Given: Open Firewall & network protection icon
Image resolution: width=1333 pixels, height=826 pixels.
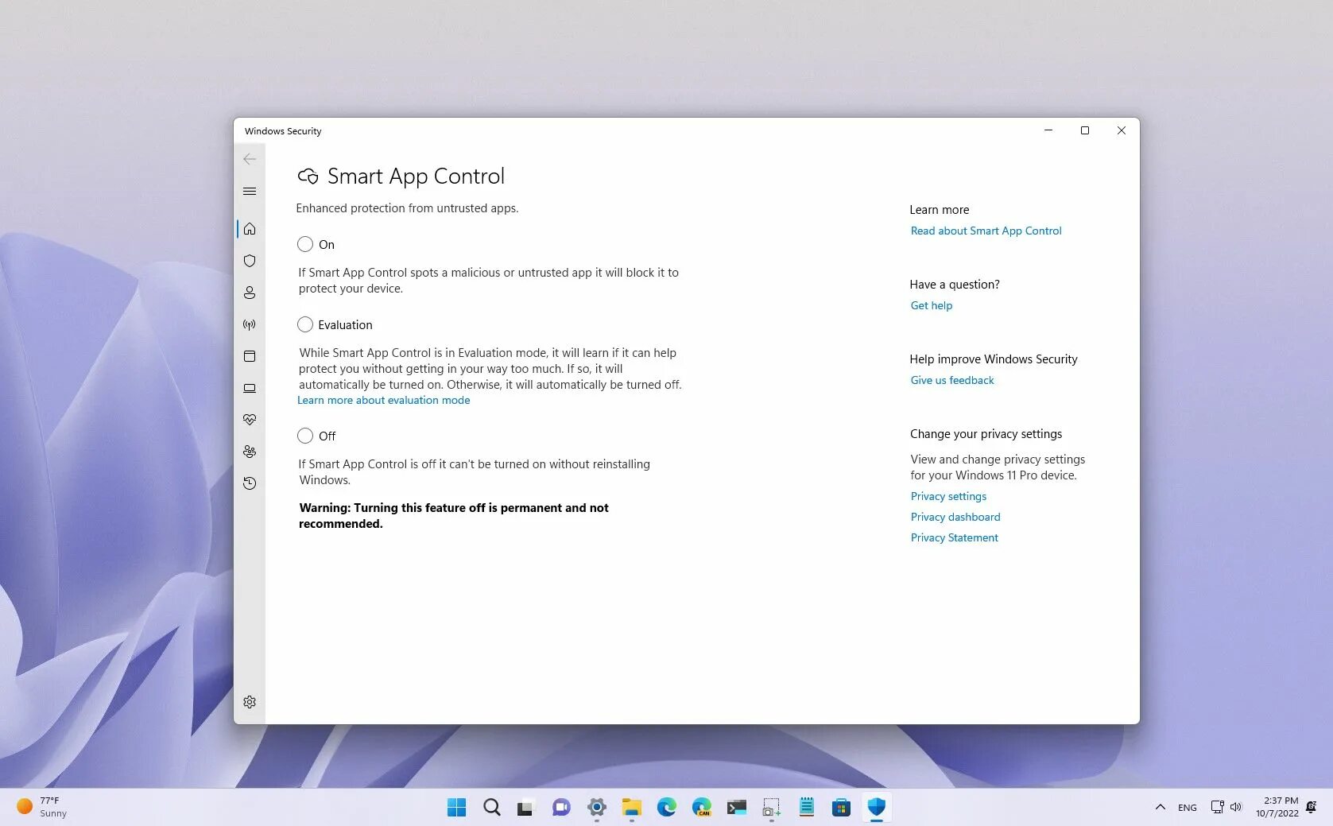Looking at the screenshot, I should click(250, 324).
